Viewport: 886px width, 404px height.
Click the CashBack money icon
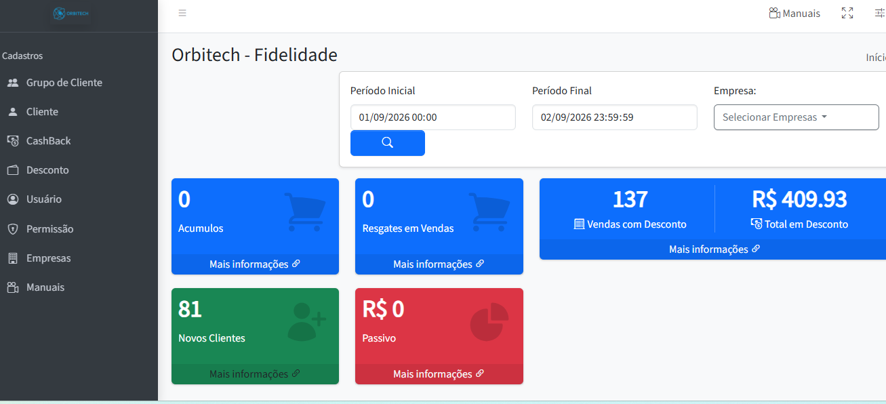coord(12,141)
